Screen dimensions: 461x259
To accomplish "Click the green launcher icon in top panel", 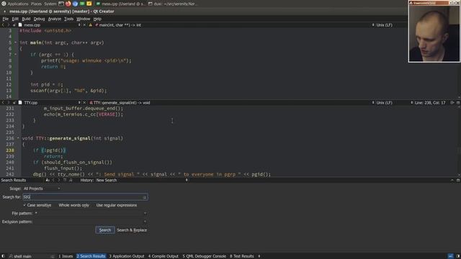I will pos(82,4).
